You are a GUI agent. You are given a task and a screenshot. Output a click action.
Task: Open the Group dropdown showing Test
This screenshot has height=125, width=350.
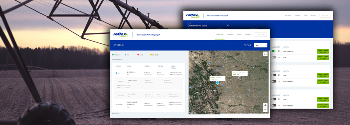point(260,45)
